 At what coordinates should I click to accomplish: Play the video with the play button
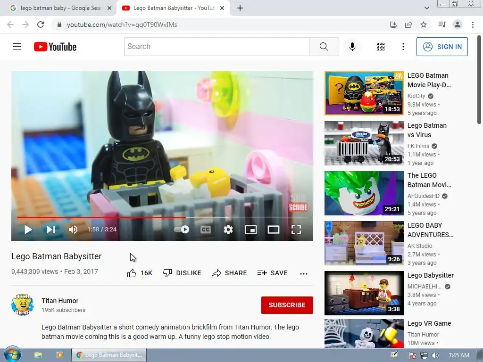(28, 230)
